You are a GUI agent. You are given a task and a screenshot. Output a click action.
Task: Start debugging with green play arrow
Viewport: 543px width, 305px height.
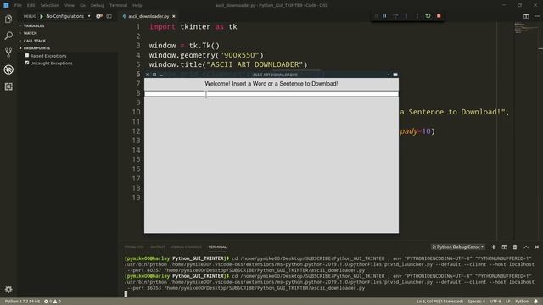[x=42, y=16]
